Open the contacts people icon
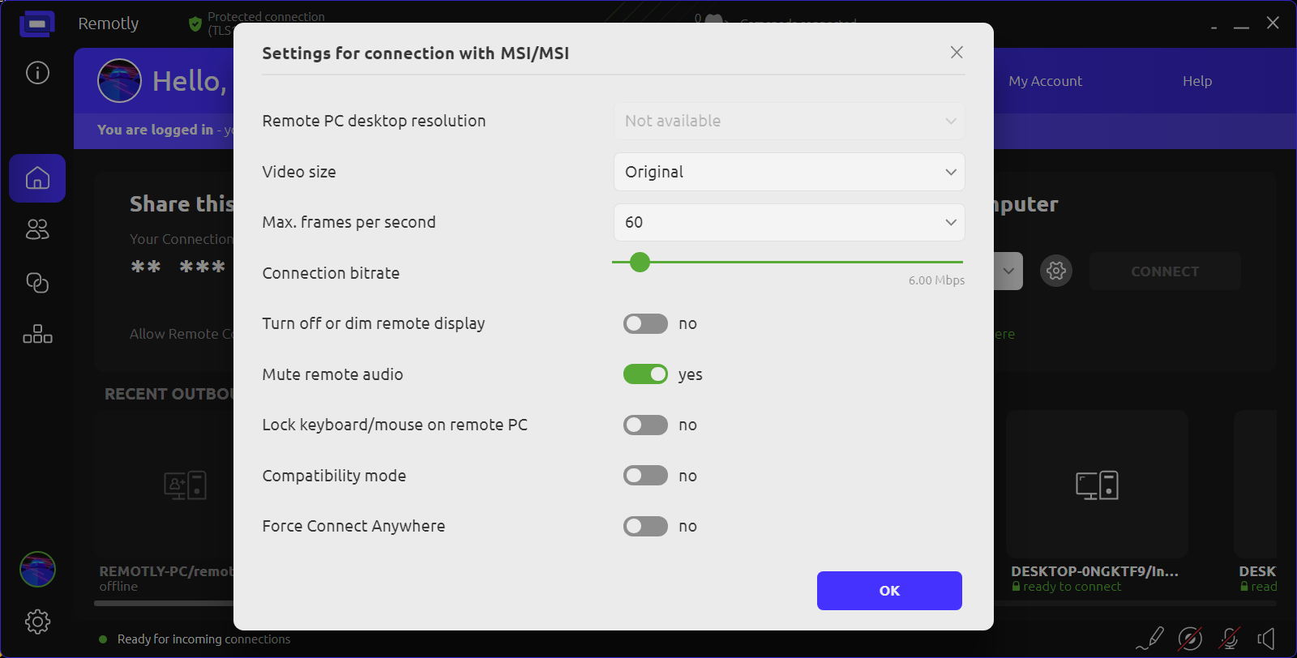 (37, 230)
